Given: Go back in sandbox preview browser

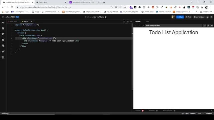Looking at the screenshot, I should (x=135, y=26).
